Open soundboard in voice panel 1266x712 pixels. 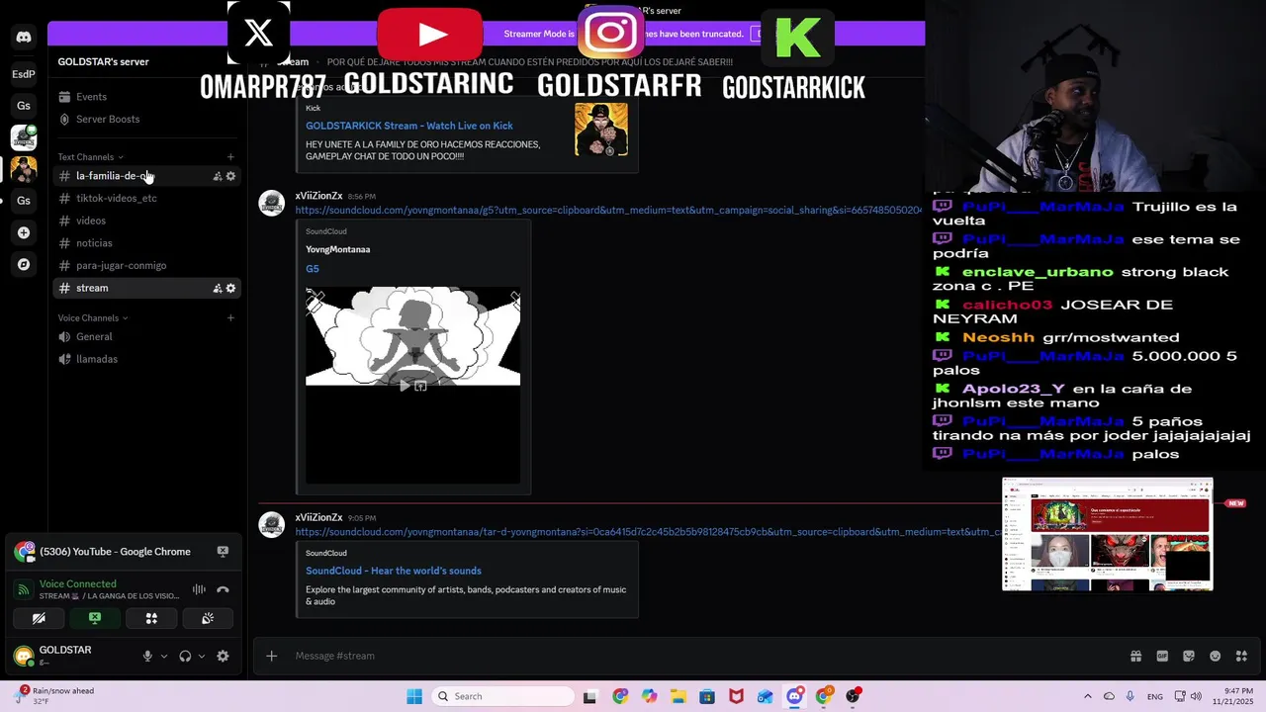pyautogui.click(x=208, y=618)
